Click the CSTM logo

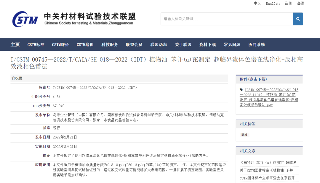[25, 19]
